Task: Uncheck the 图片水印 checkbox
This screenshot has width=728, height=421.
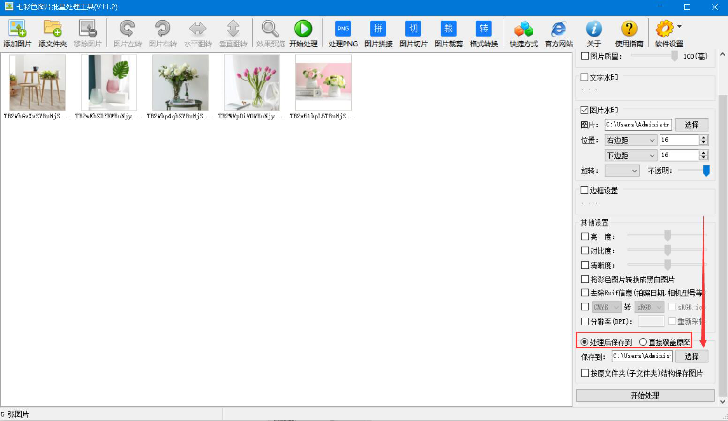Action: click(585, 110)
